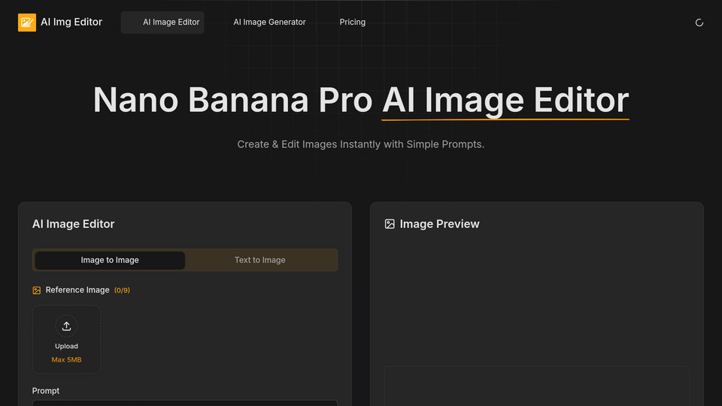Click the 'Max 5MB' label
The image size is (722, 406).
click(x=66, y=359)
